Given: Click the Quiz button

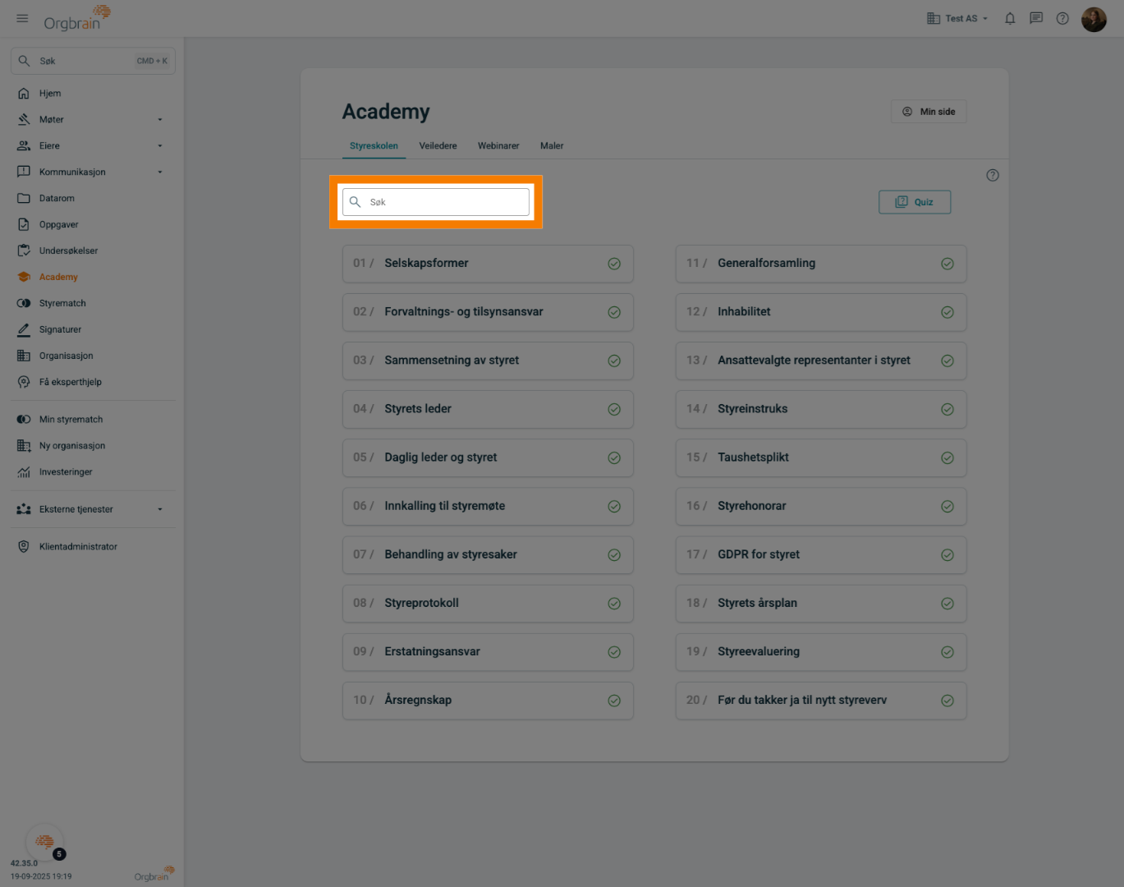Looking at the screenshot, I should pos(915,202).
